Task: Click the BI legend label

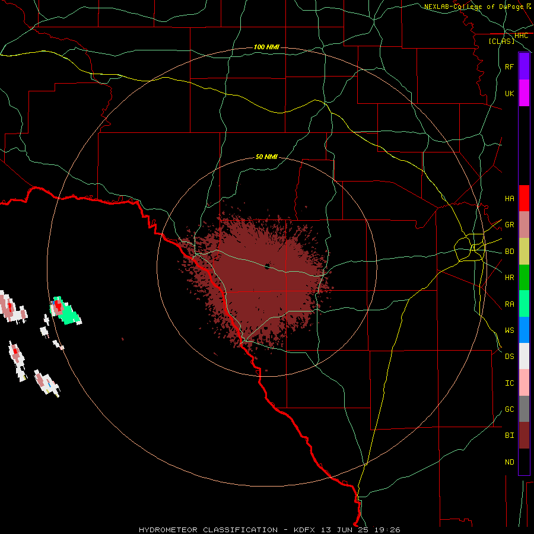Action: tap(509, 436)
